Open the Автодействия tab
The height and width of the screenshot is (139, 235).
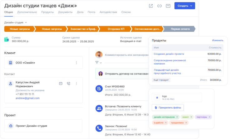[x=108, y=12]
